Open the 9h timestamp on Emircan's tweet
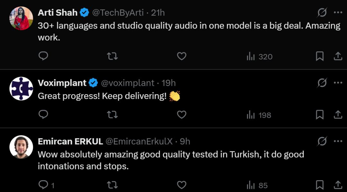 (x=185, y=141)
